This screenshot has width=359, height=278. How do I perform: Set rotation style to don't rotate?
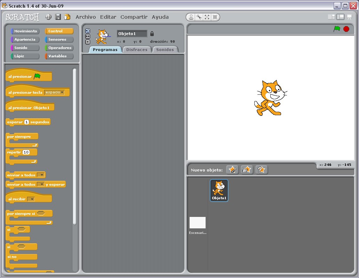tap(88, 42)
